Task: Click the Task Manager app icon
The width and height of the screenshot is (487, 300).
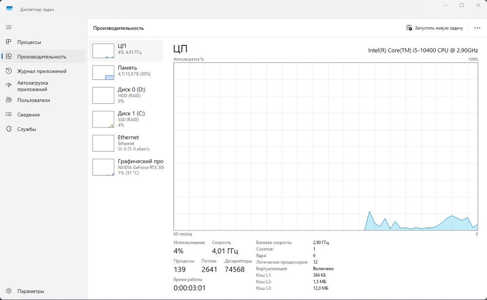Action: pos(9,9)
